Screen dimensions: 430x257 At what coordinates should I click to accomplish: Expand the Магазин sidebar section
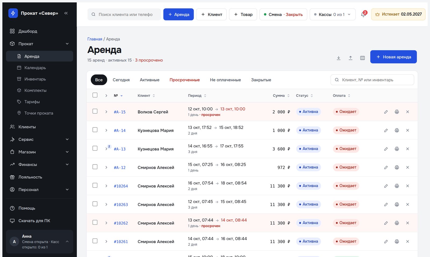pos(40,152)
